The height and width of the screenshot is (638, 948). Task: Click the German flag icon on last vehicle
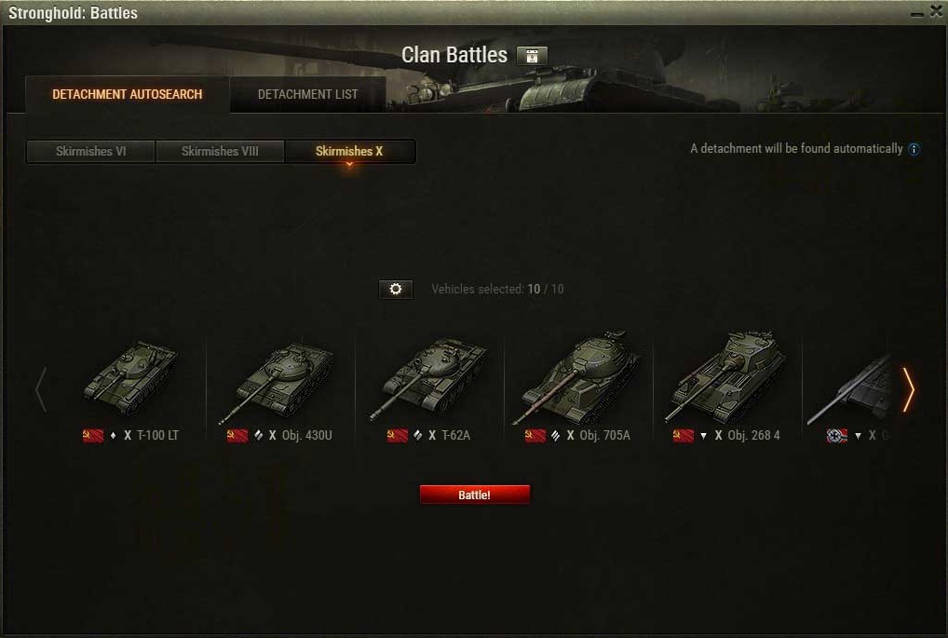(837, 435)
